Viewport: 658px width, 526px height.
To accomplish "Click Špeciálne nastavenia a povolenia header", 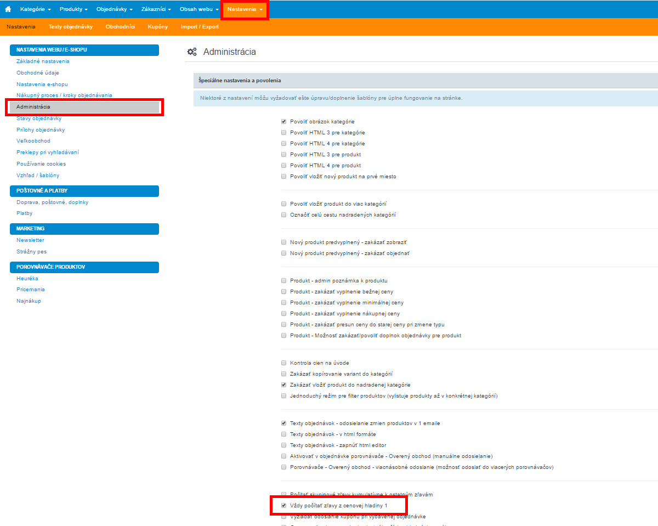I will point(426,81).
